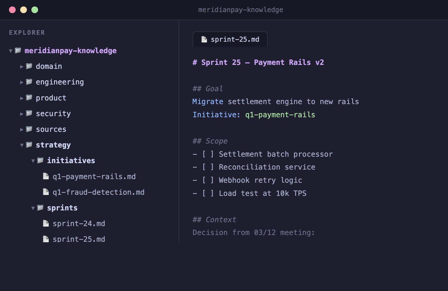Click the file icon for q1-payment-rails.md
This screenshot has height=291, width=448.
(46, 177)
